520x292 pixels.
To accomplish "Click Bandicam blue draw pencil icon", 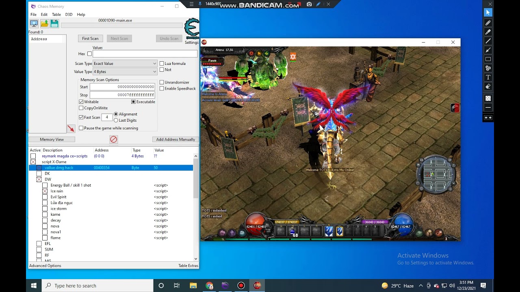I will pyautogui.click(x=318, y=4).
